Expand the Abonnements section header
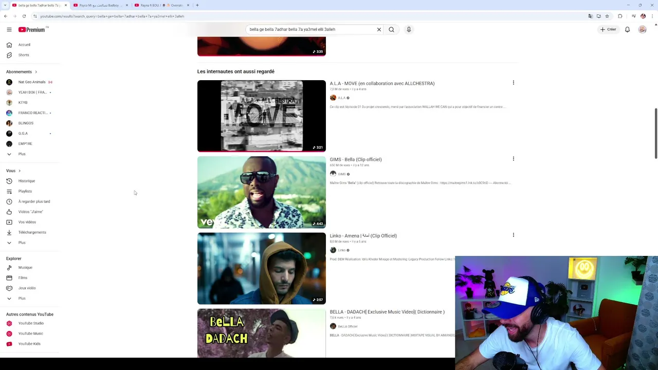The height and width of the screenshot is (370, 658). [22, 72]
